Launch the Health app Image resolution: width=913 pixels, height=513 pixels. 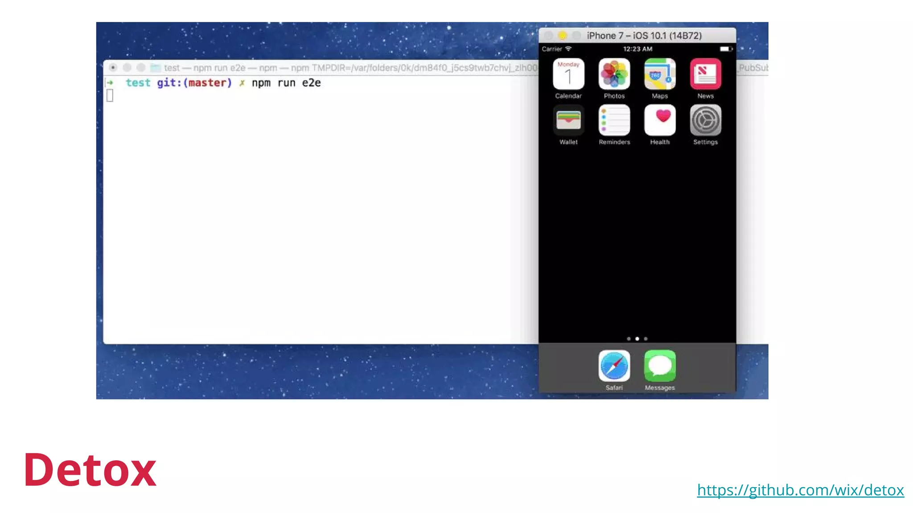[660, 120]
